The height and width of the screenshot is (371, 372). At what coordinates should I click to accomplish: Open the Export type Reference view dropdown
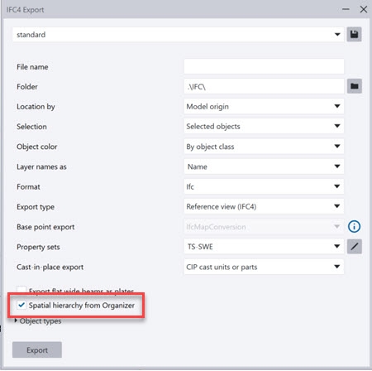264,206
